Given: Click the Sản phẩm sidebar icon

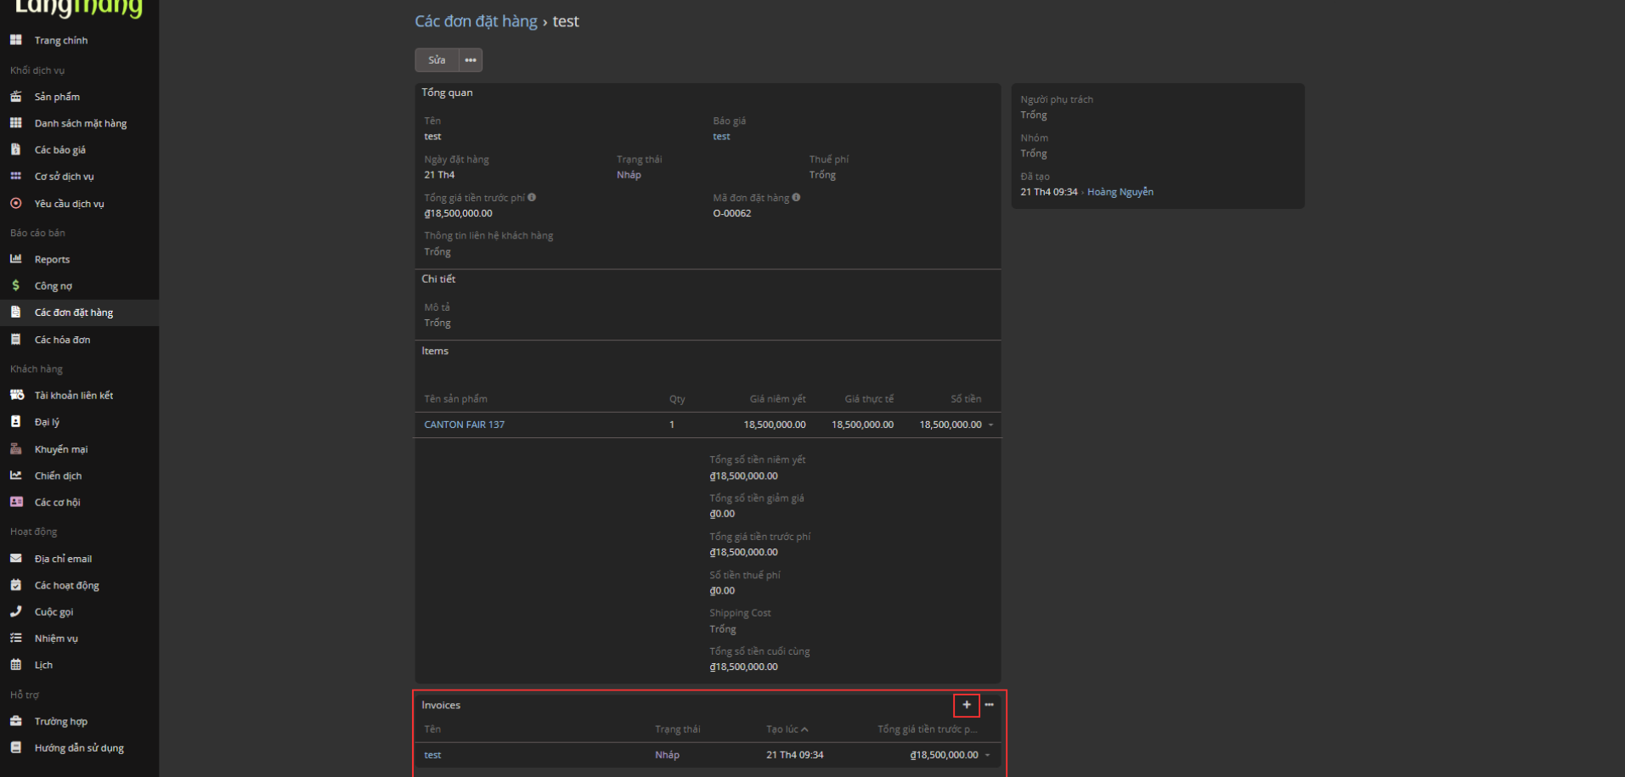Looking at the screenshot, I should 16,97.
